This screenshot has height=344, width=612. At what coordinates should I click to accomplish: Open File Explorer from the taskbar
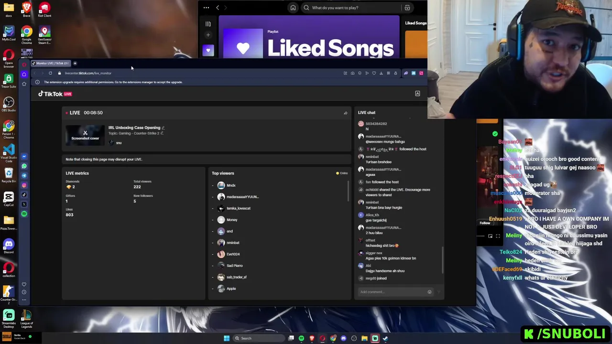pyautogui.click(x=364, y=338)
